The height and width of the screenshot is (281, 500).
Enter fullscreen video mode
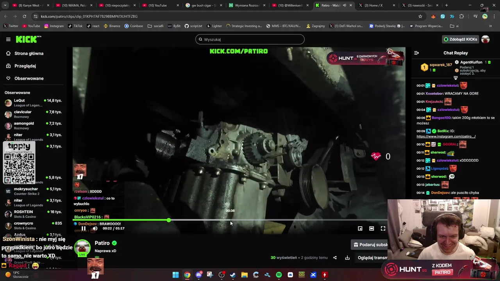[x=383, y=229]
